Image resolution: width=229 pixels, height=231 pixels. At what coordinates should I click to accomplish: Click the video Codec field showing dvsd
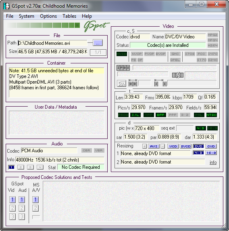pos(140,37)
